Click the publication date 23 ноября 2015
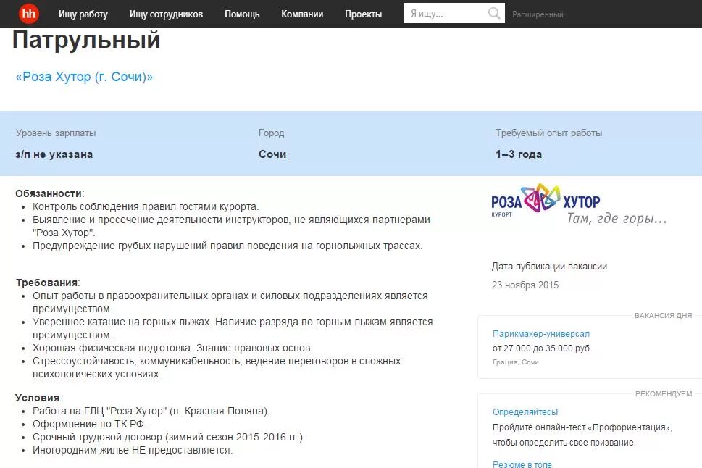The height and width of the screenshot is (468, 702). [x=525, y=285]
